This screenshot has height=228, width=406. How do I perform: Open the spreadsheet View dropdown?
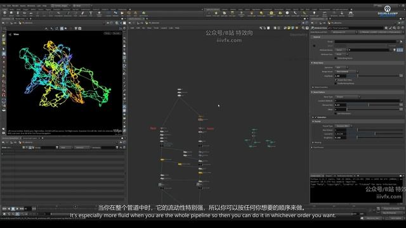tap(66, 148)
